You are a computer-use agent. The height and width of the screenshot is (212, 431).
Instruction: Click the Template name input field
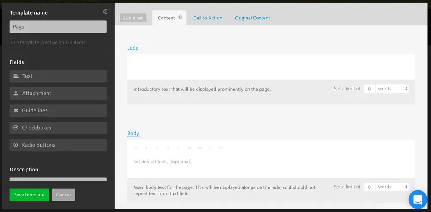(x=58, y=27)
